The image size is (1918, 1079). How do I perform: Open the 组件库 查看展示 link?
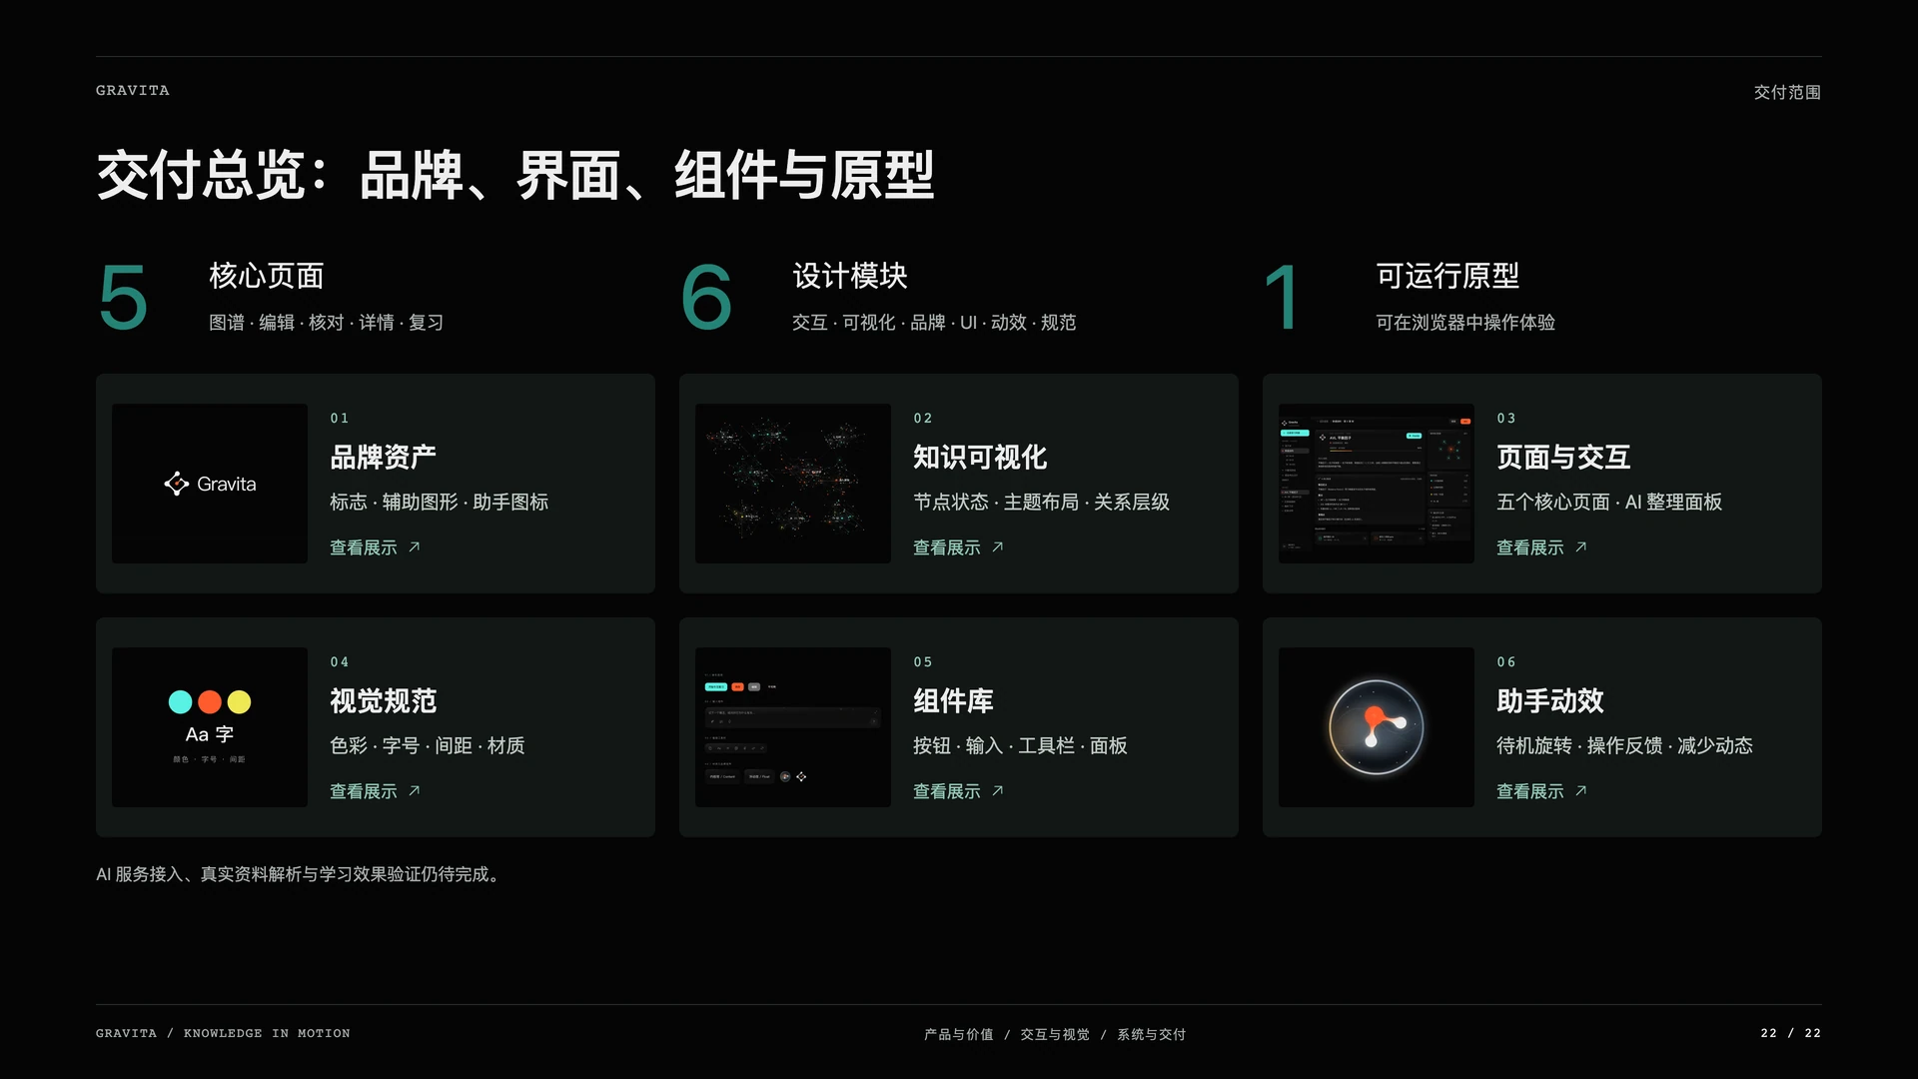click(958, 791)
